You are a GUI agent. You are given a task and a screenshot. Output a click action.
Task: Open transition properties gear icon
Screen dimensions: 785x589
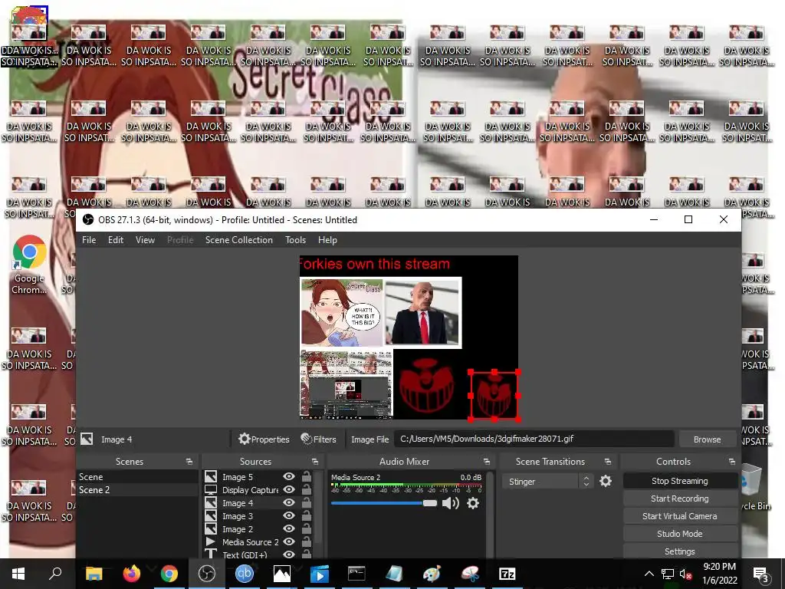[x=606, y=482]
